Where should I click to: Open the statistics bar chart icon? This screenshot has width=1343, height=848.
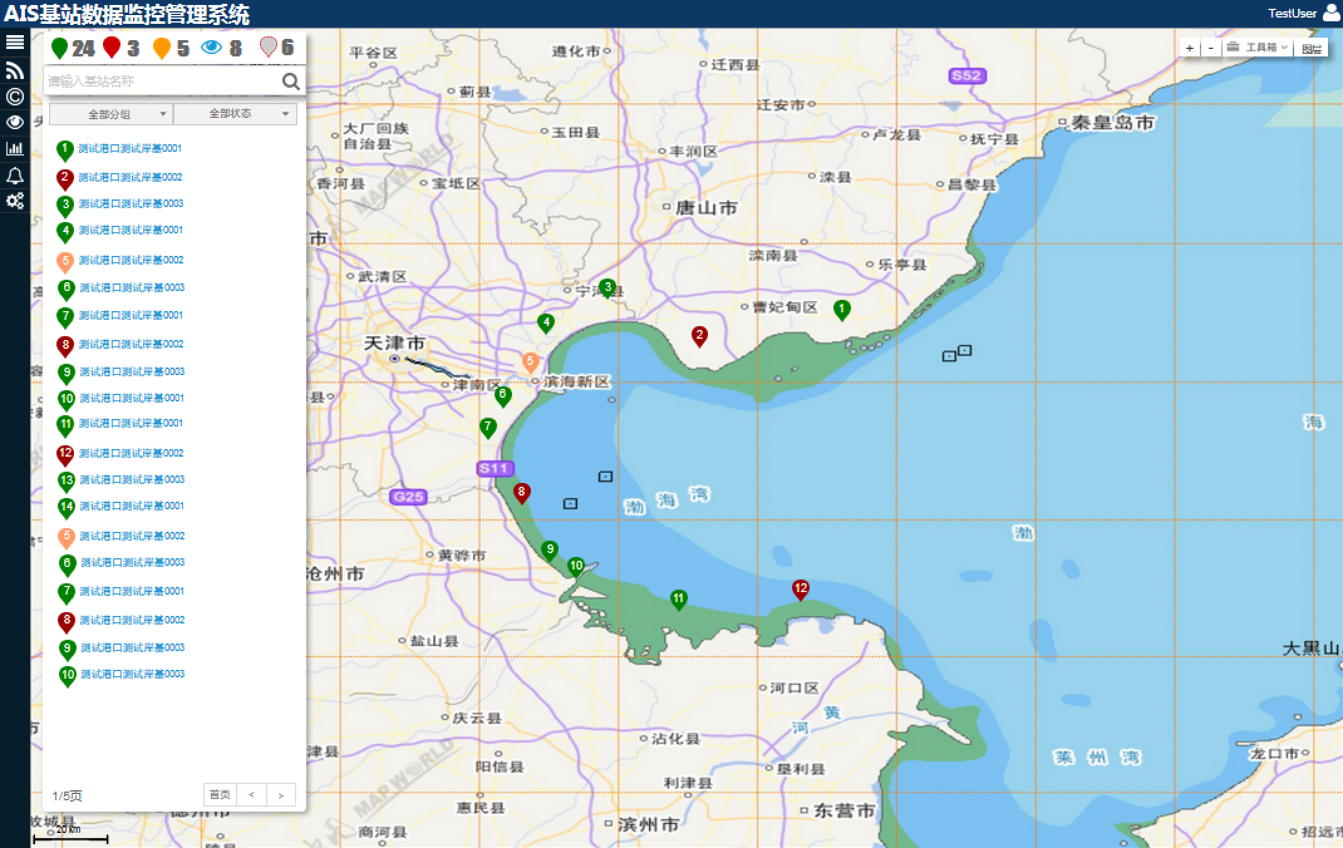coord(14,149)
